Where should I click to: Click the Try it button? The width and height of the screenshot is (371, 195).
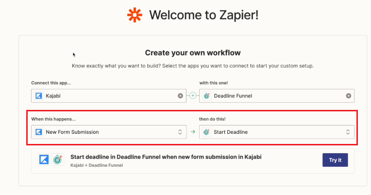[335, 160]
